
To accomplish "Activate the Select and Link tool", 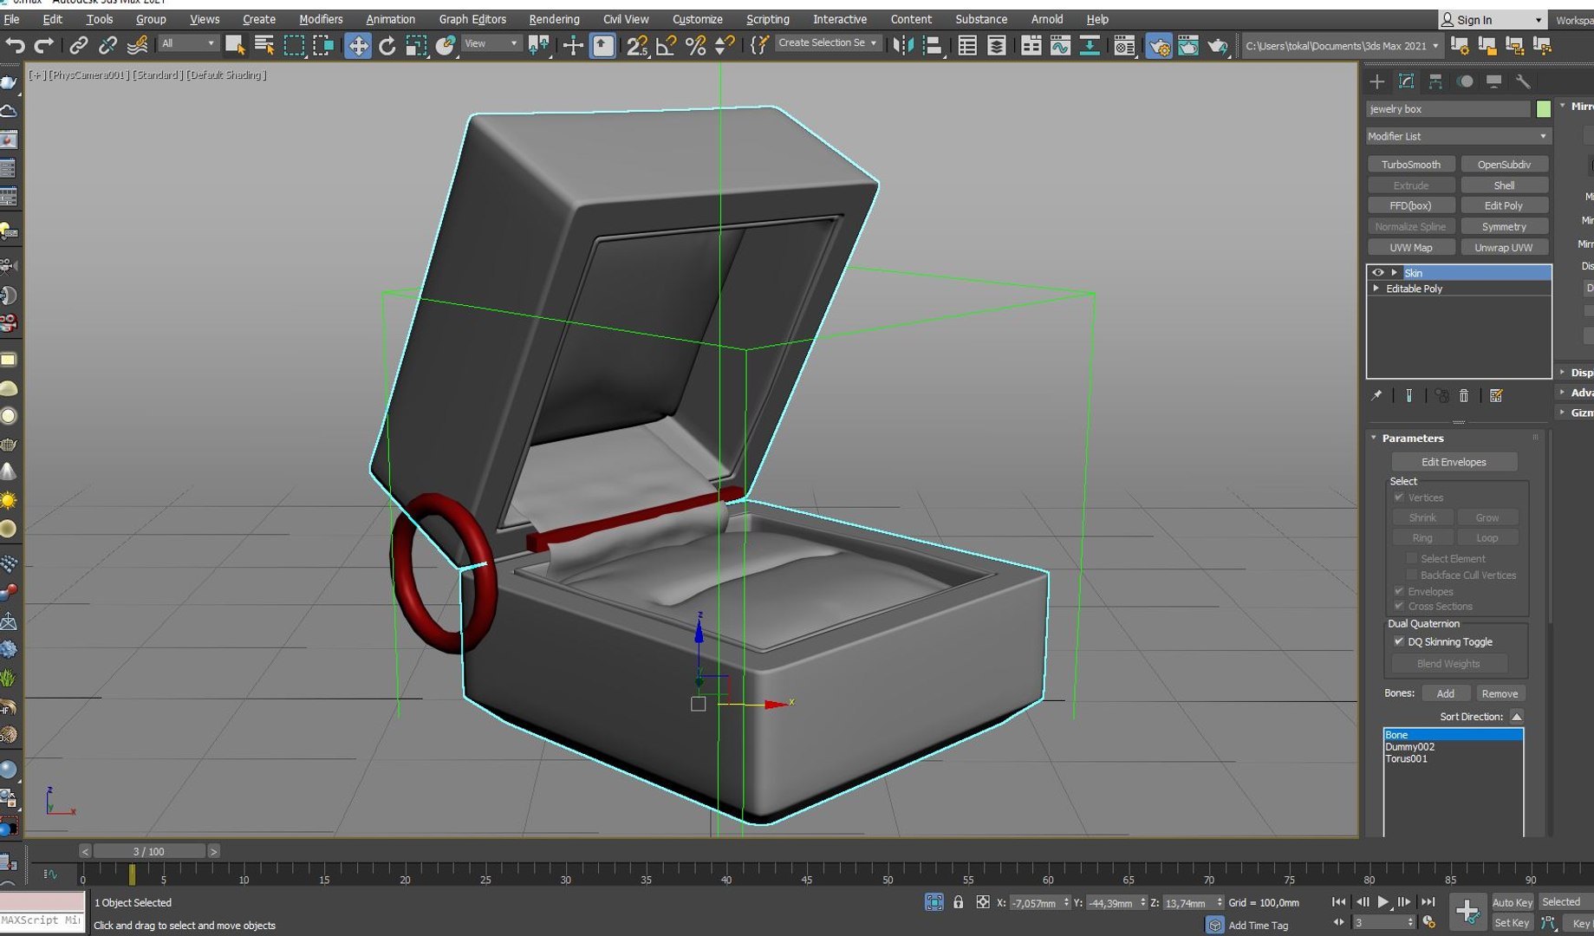I will click(x=78, y=45).
